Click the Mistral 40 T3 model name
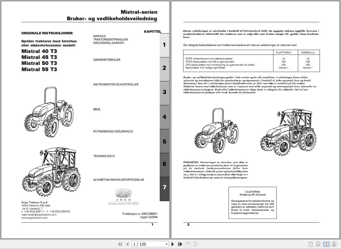Viewport: 341px width, 249px height. click(x=39, y=51)
